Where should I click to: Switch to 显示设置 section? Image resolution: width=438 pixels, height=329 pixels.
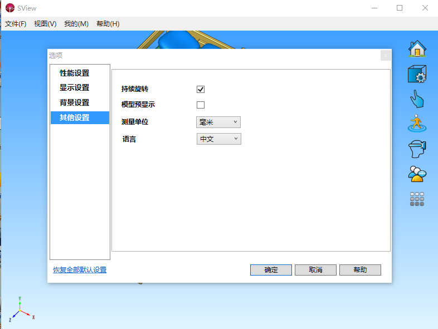[x=80, y=87]
